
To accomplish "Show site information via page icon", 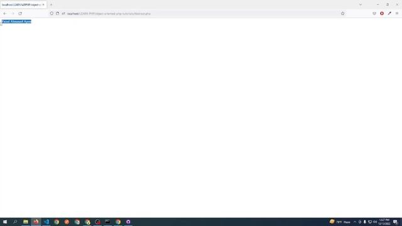I will (57, 13).
